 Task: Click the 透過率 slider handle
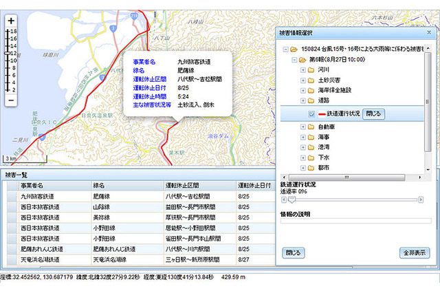291,200
